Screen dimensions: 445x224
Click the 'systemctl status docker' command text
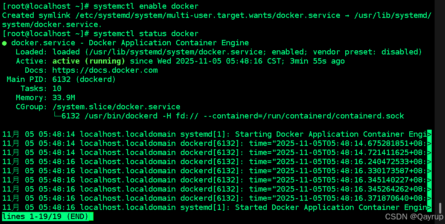[146, 34]
